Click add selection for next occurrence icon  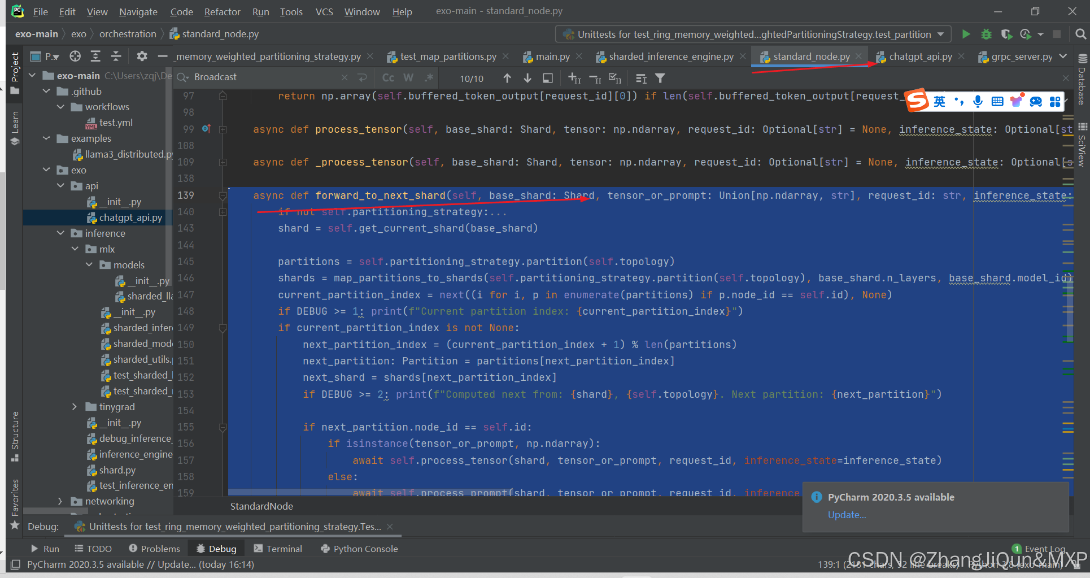pos(574,78)
